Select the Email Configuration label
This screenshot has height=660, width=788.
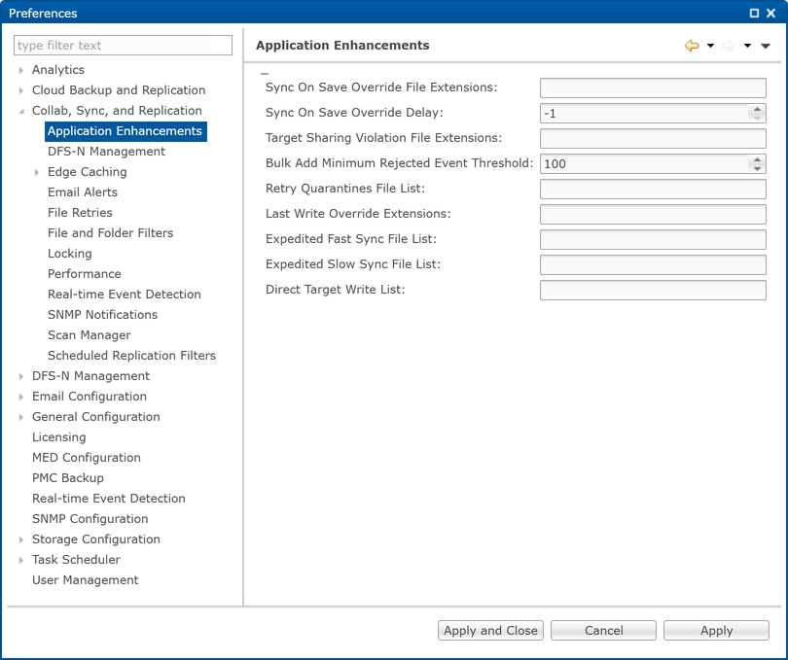(89, 397)
